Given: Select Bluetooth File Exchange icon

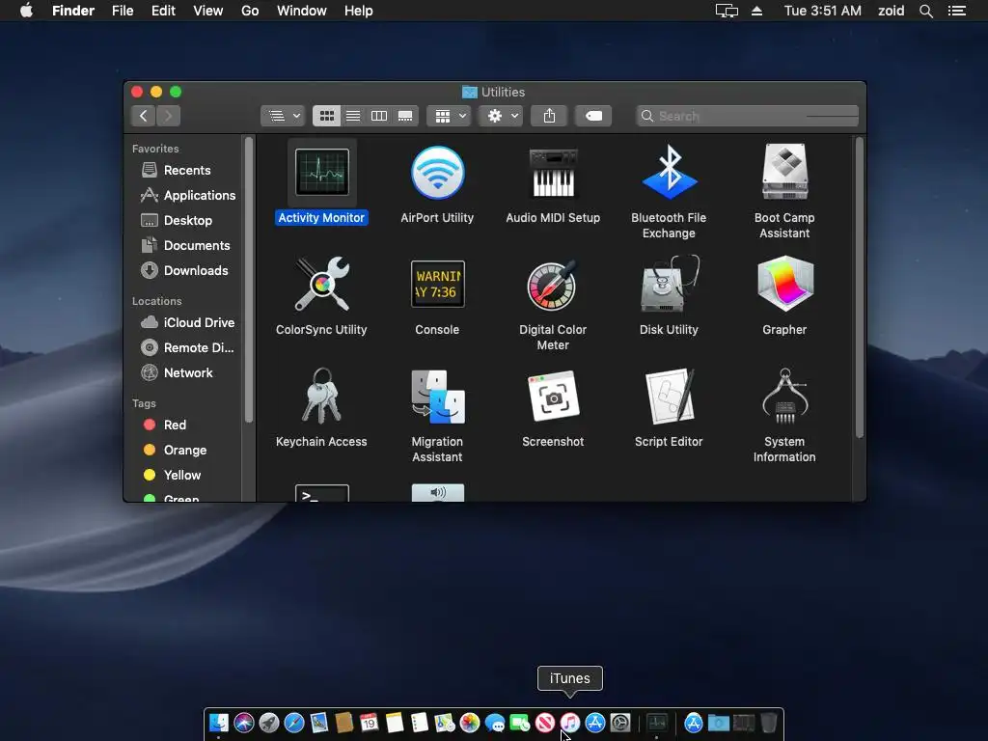Looking at the screenshot, I should click(x=670, y=172).
